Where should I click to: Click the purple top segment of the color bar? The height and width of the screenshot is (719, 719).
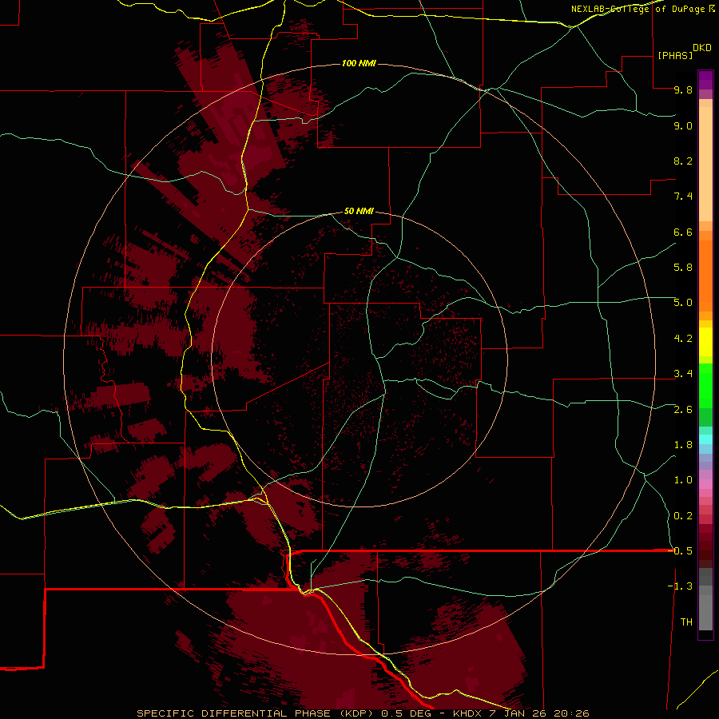[x=705, y=80]
